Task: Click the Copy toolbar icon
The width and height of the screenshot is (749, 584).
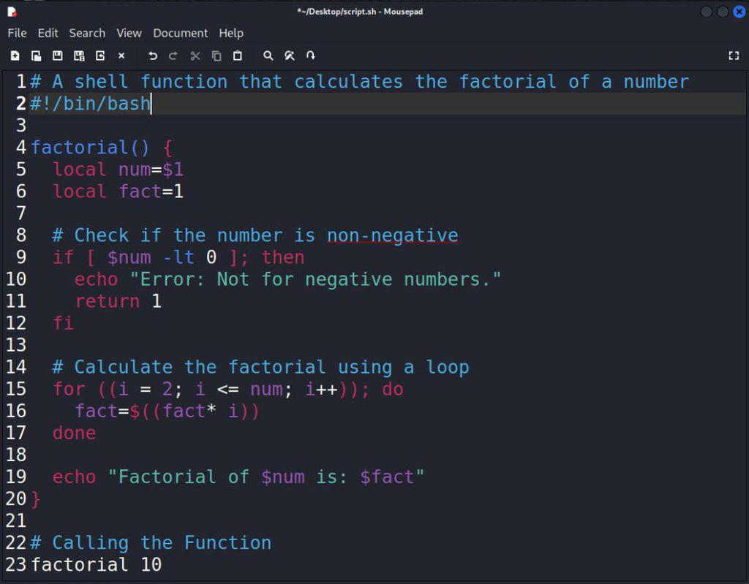Action: point(217,56)
